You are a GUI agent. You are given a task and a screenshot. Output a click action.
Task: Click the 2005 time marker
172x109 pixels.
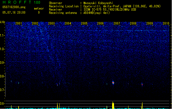(x=84, y=23)
